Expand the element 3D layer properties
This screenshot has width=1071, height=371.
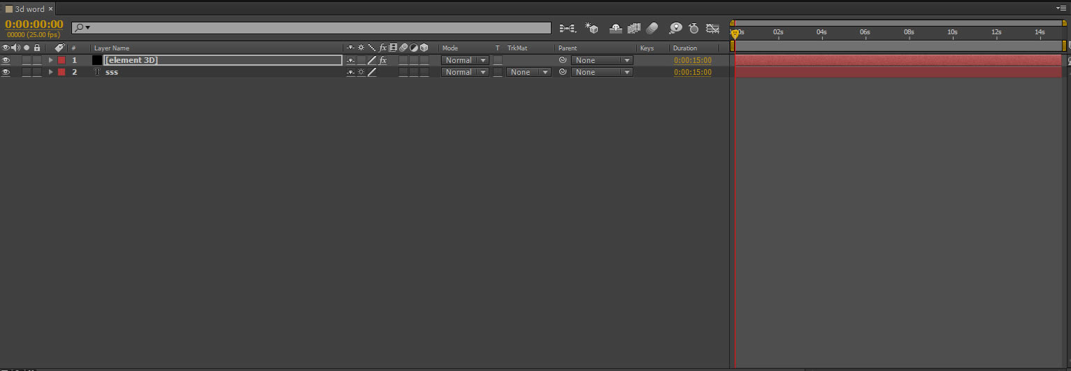click(x=50, y=60)
